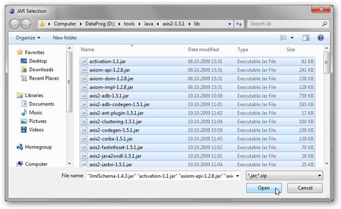Click in the Search lib field
This screenshot has height=209, width=341.
coord(285,24)
